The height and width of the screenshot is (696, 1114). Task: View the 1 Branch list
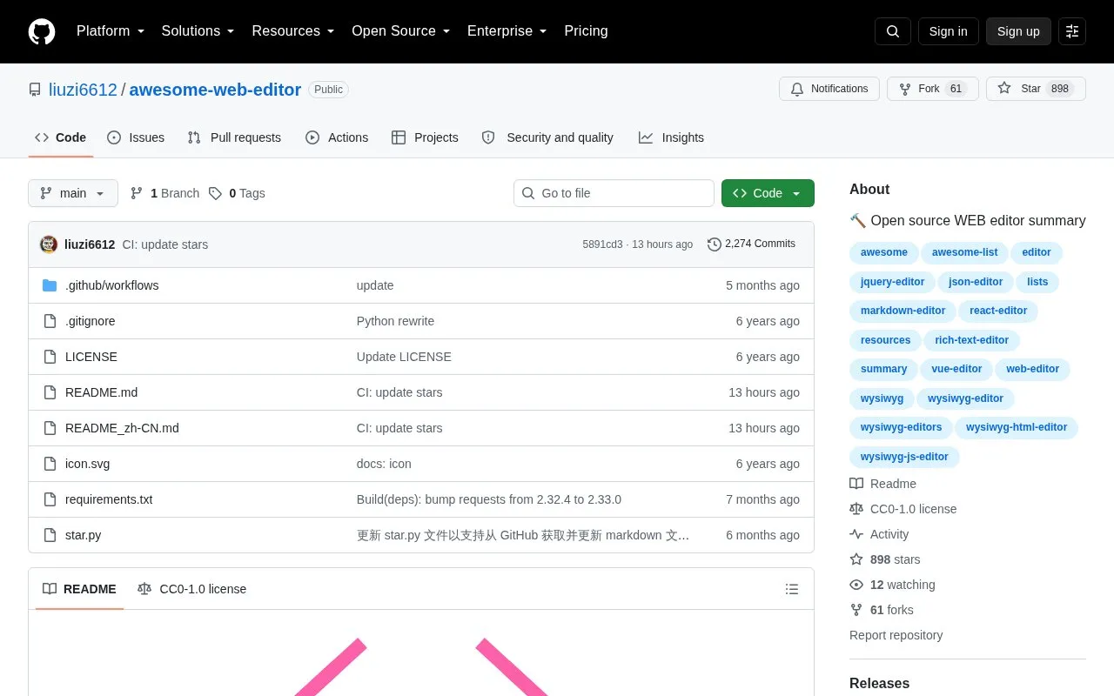tap(164, 193)
